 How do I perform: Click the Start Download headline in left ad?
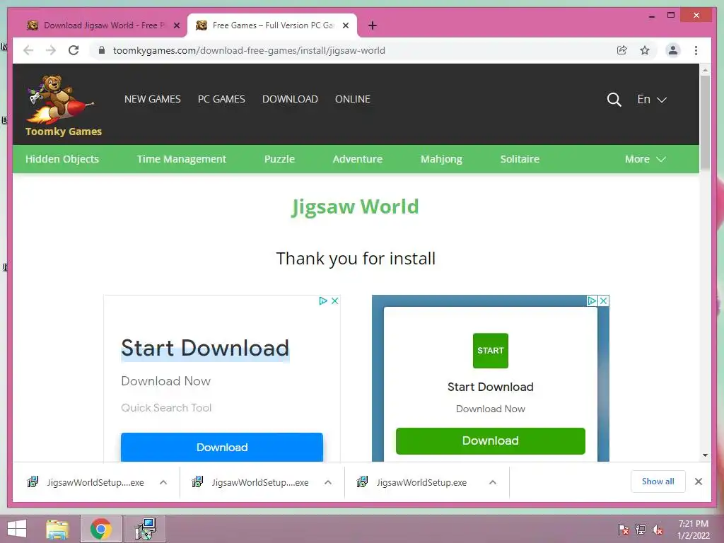pos(205,348)
